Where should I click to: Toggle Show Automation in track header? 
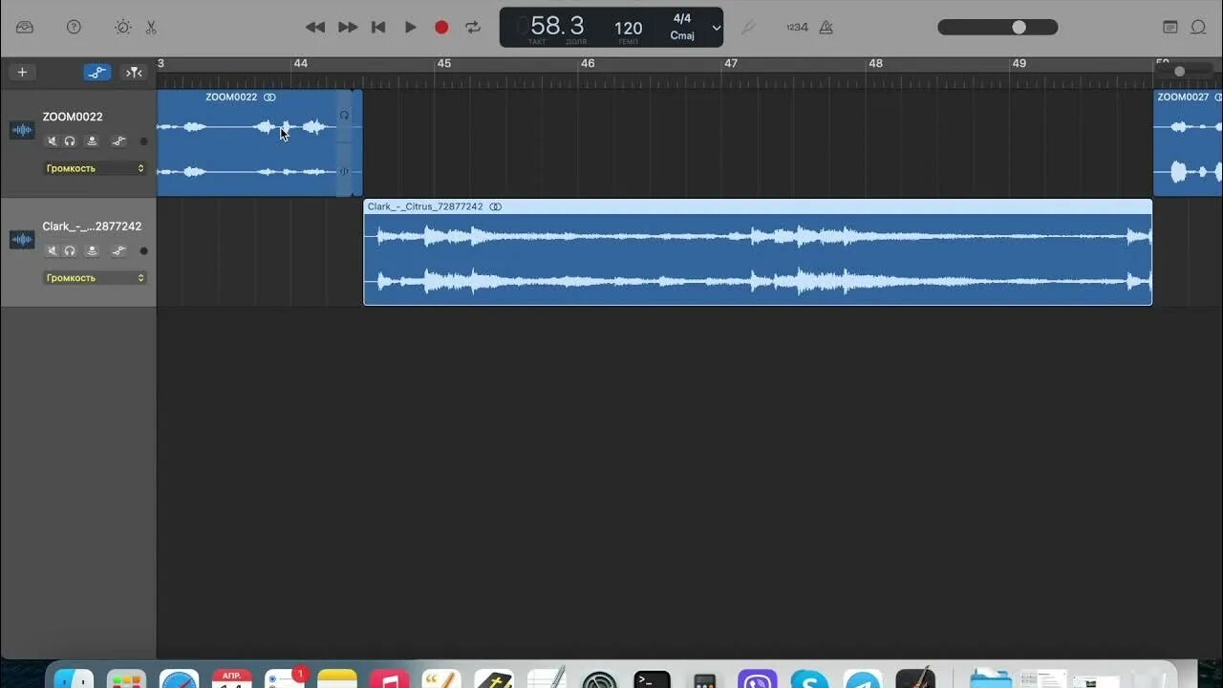(97, 72)
